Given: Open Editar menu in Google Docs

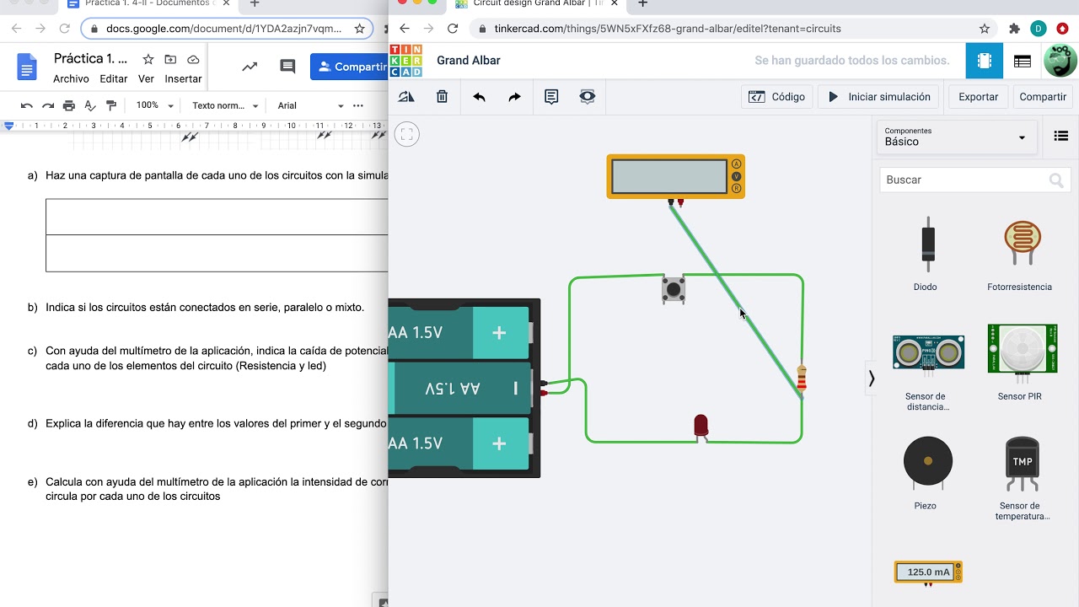Looking at the screenshot, I should 114,79.
